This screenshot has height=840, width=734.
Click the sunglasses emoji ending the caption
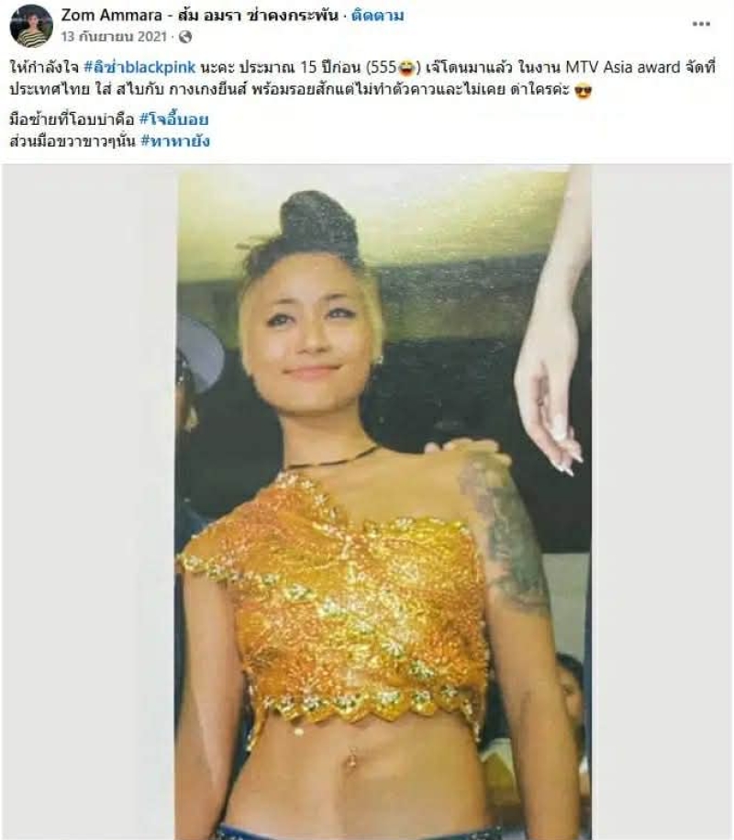583,91
